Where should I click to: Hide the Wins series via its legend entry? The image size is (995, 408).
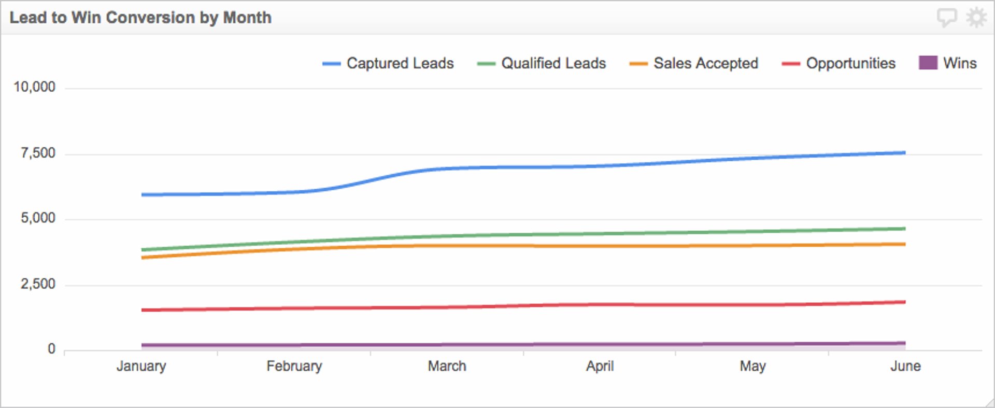961,63
